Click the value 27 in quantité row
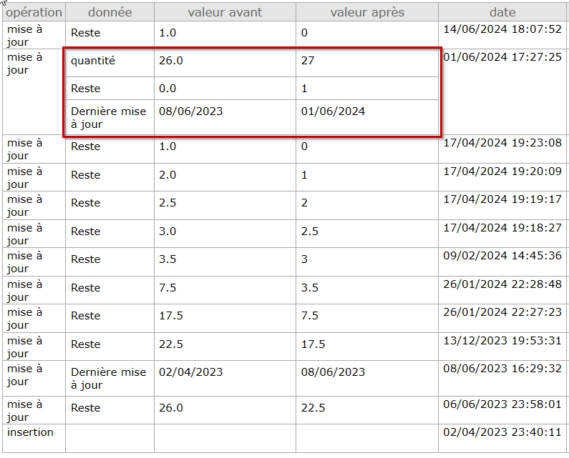This screenshot has height=458, width=569. click(308, 61)
